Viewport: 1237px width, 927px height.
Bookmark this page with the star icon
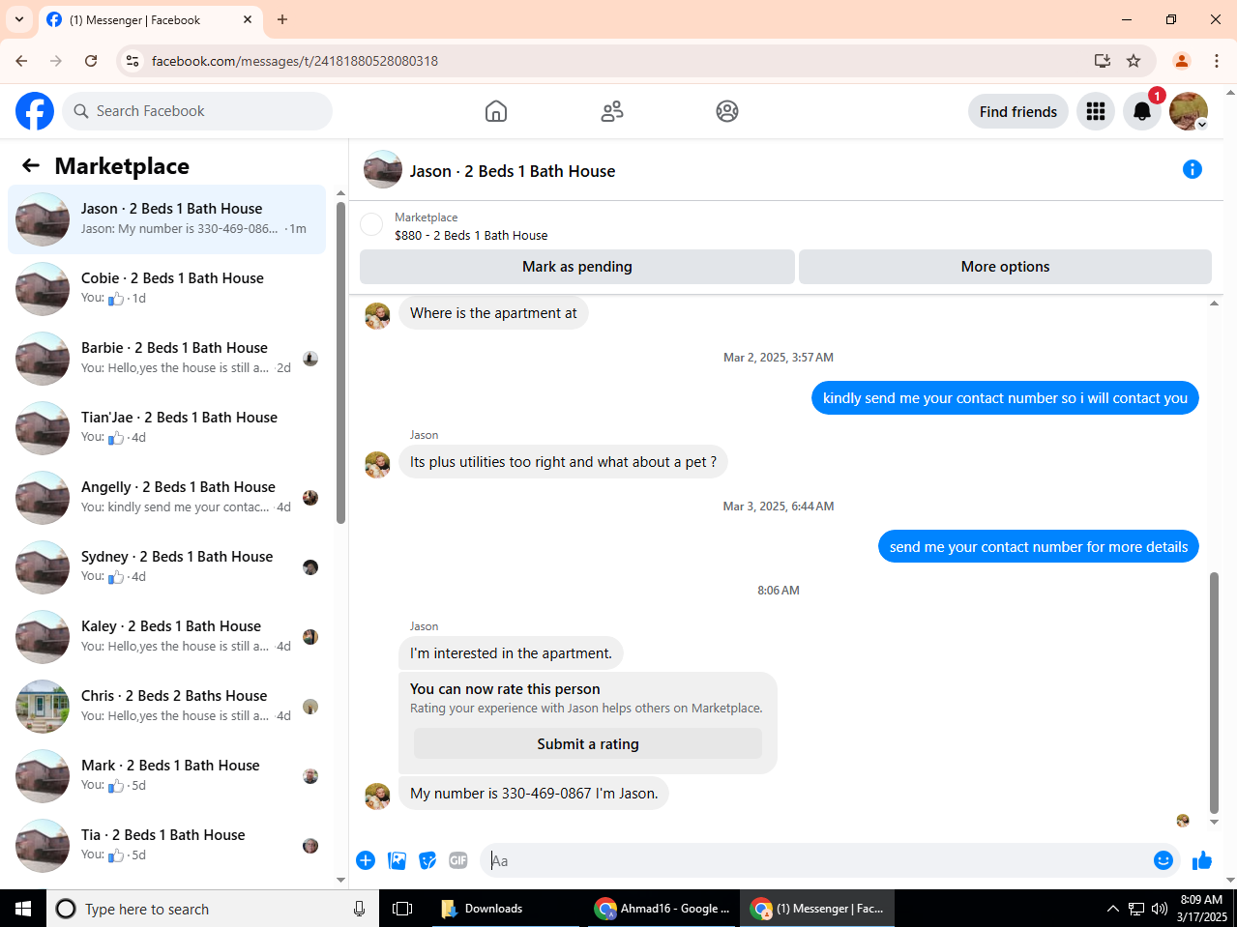(1134, 61)
